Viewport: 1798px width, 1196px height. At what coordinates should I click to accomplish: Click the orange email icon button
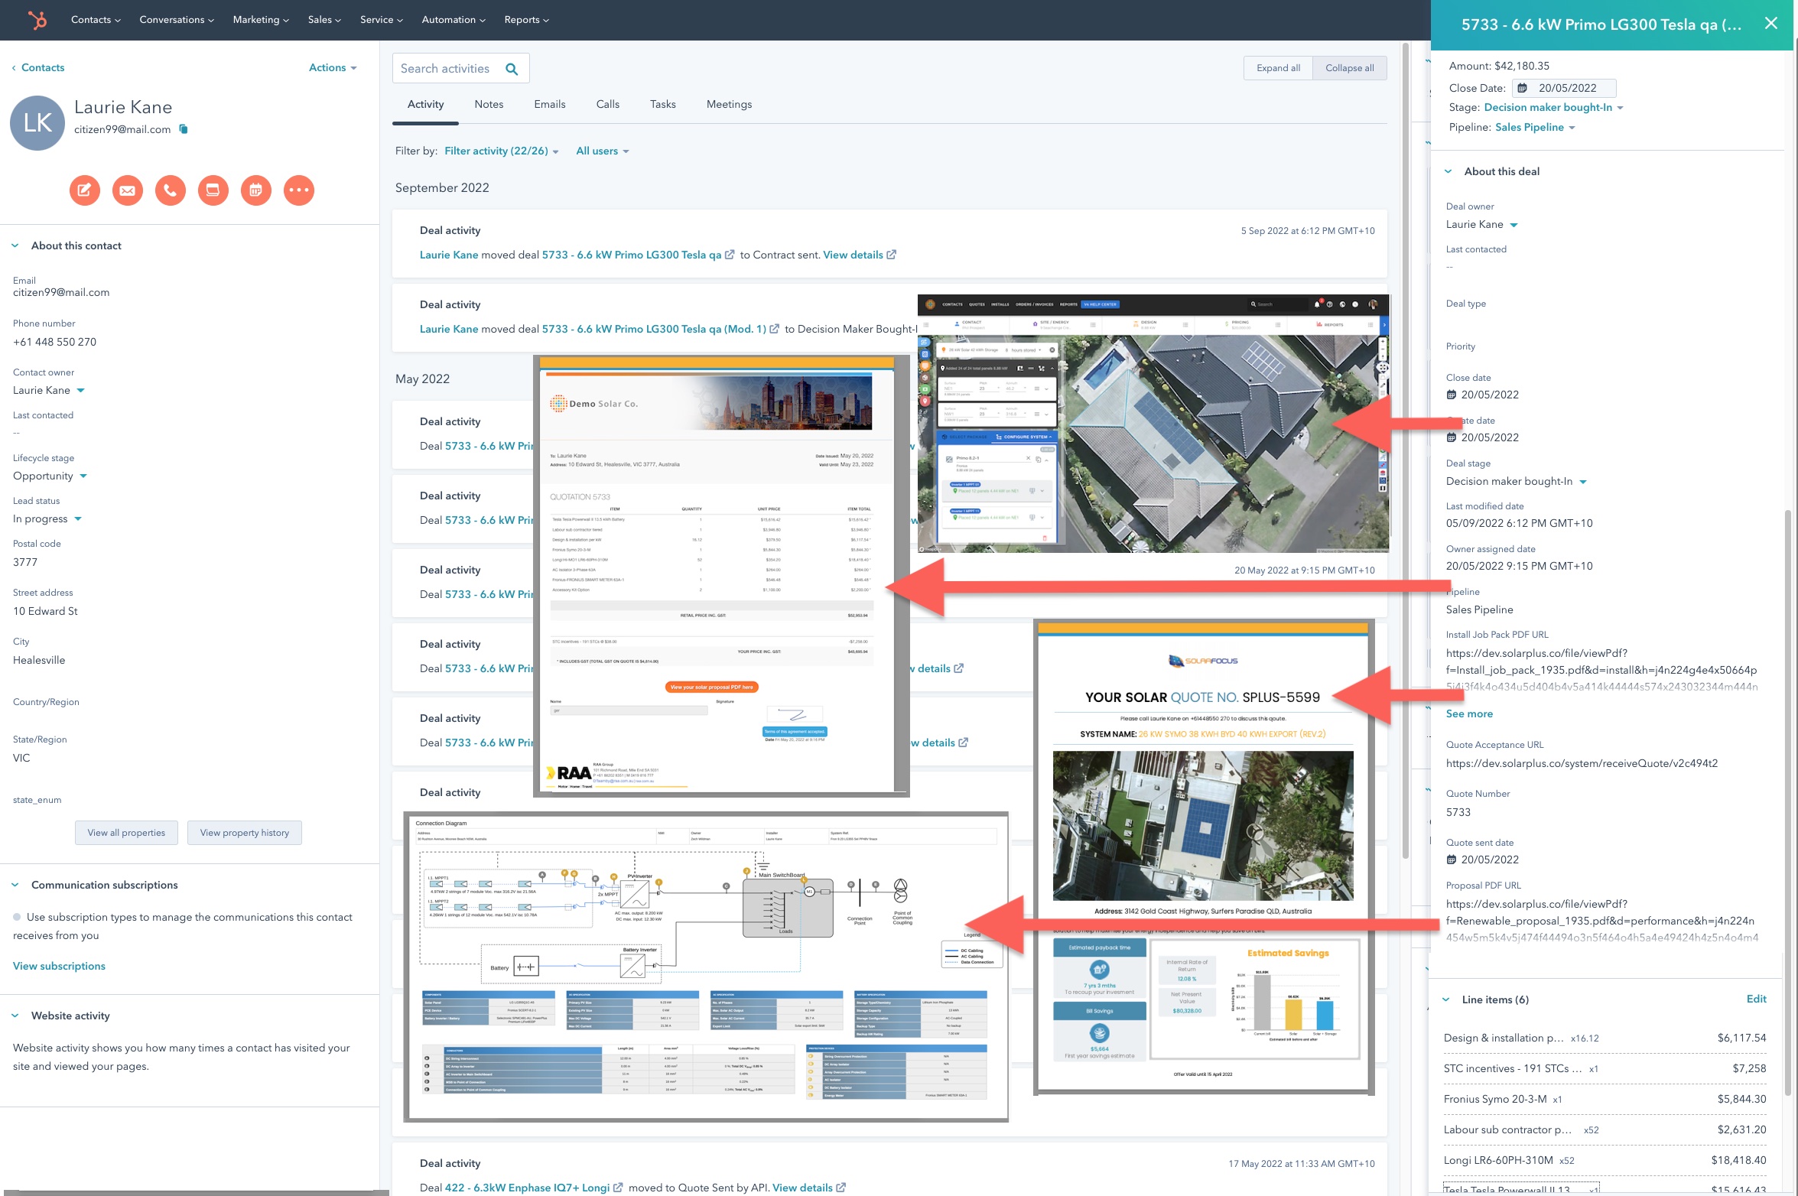pos(128,190)
